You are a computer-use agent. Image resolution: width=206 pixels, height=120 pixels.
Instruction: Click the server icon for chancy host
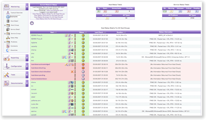[72, 50]
